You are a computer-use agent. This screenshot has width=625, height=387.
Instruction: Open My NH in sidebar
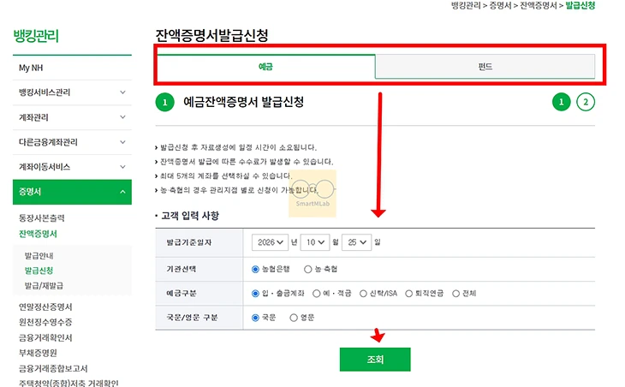click(31, 68)
